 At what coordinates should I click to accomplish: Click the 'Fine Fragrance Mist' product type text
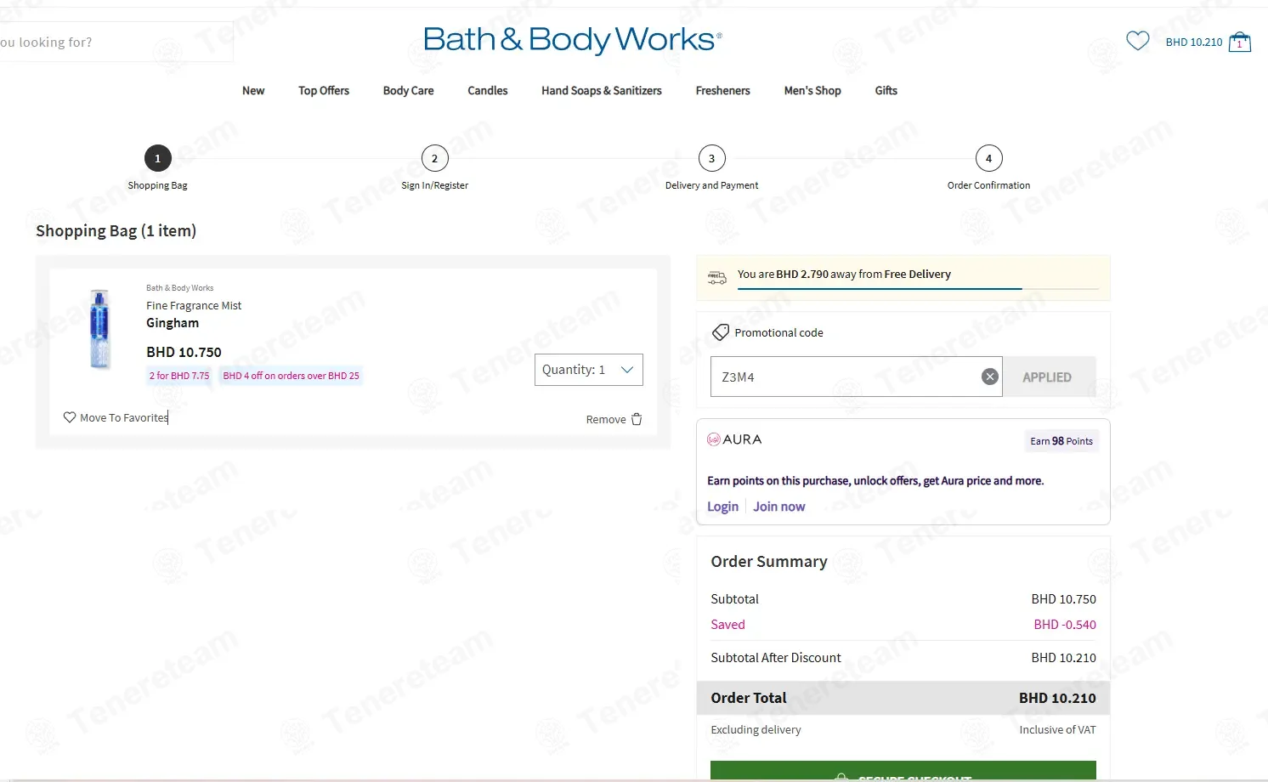(194, 306)
